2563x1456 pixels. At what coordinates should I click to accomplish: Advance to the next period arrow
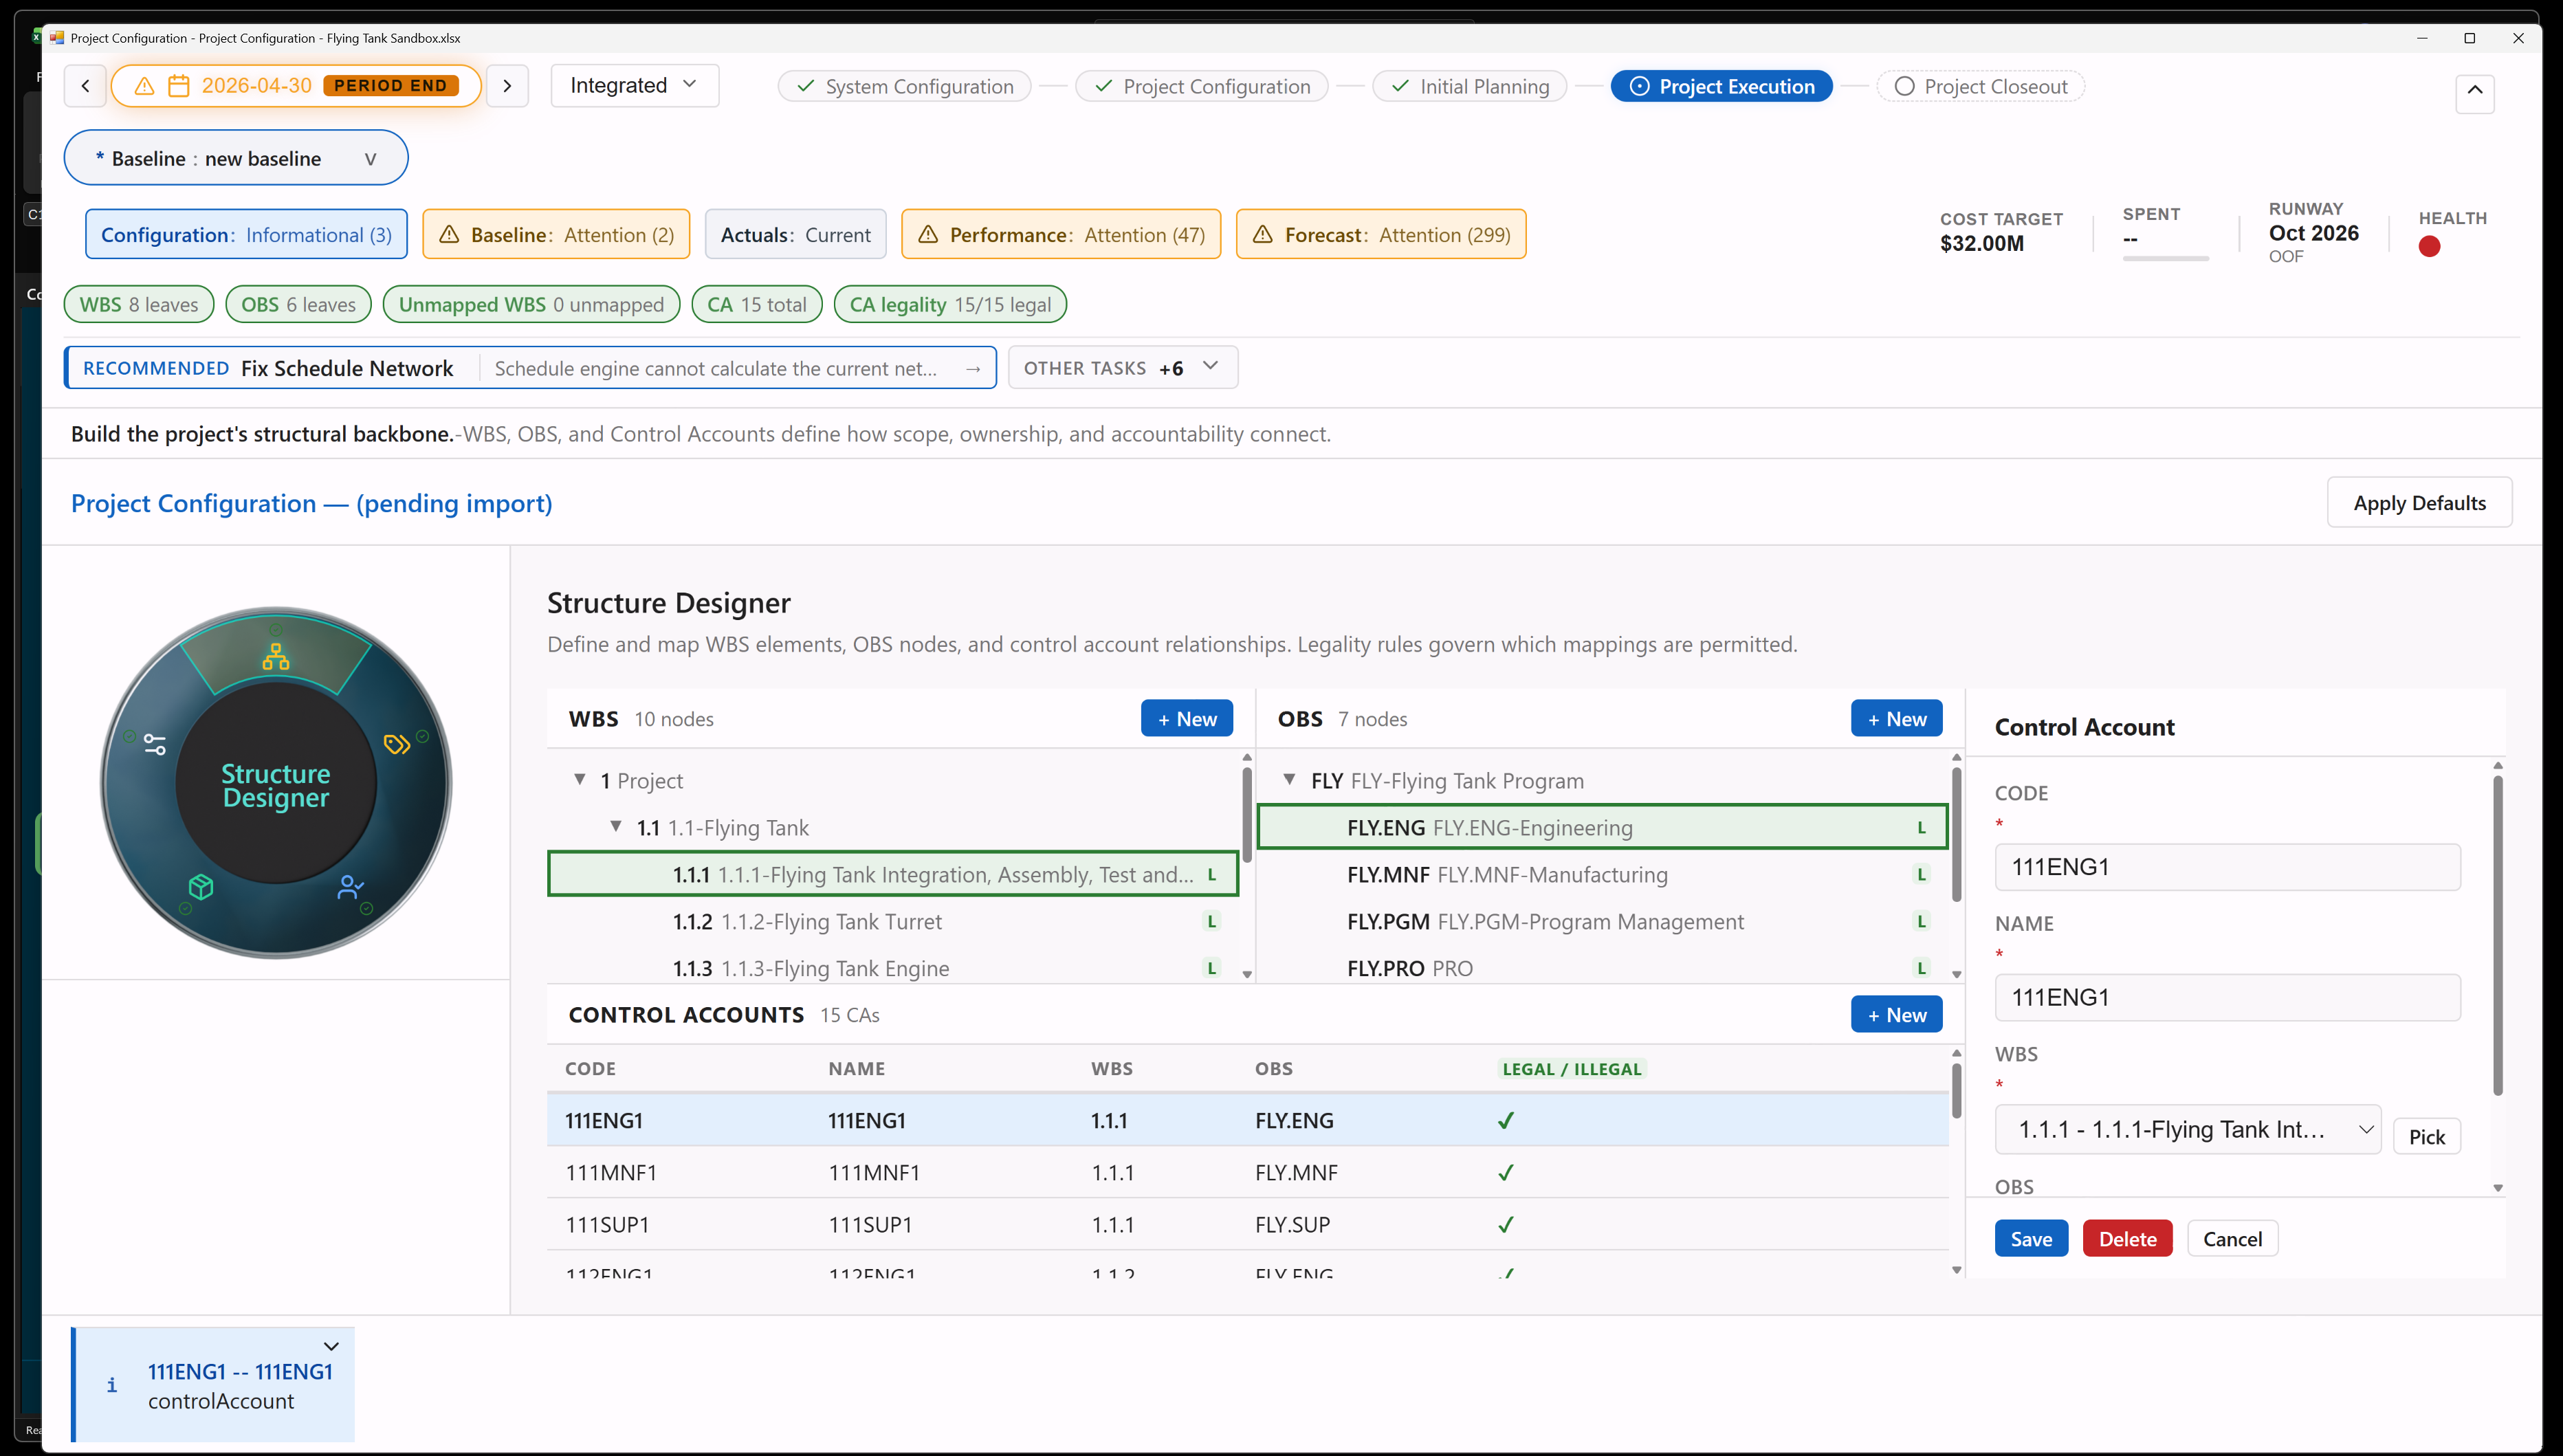coord(507,86)
